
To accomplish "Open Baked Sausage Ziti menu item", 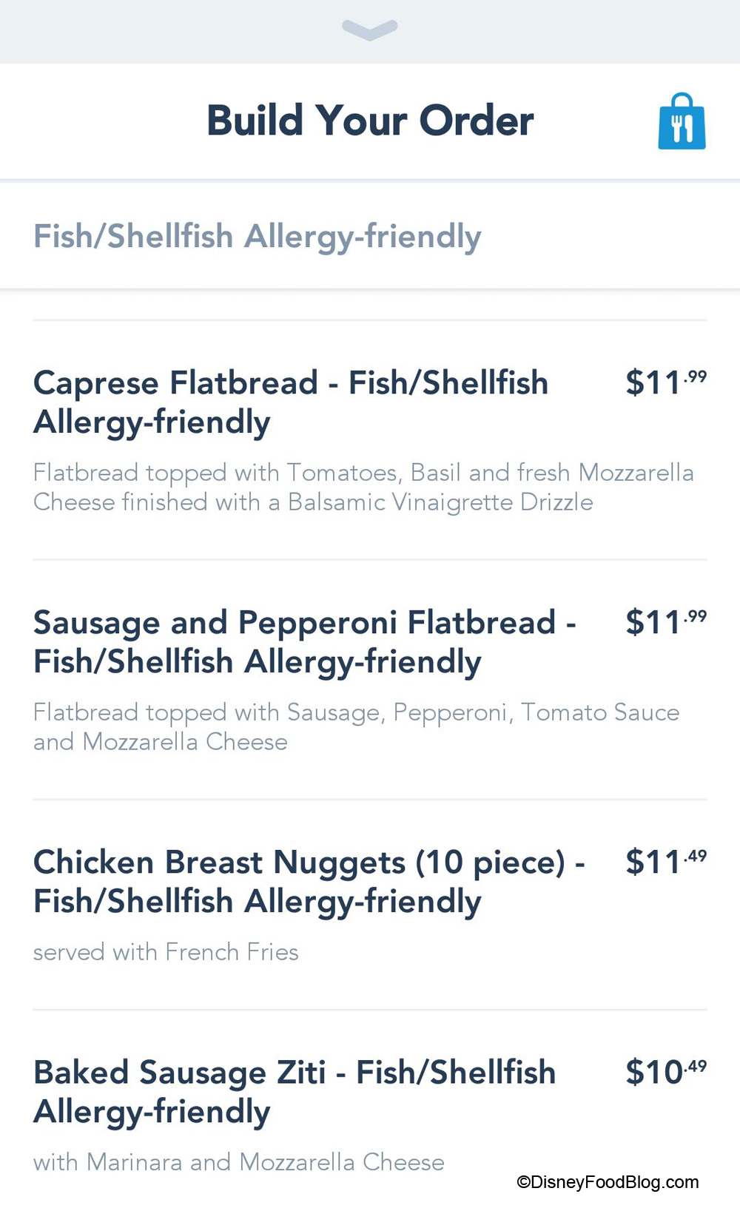I will pos(295,1091).
